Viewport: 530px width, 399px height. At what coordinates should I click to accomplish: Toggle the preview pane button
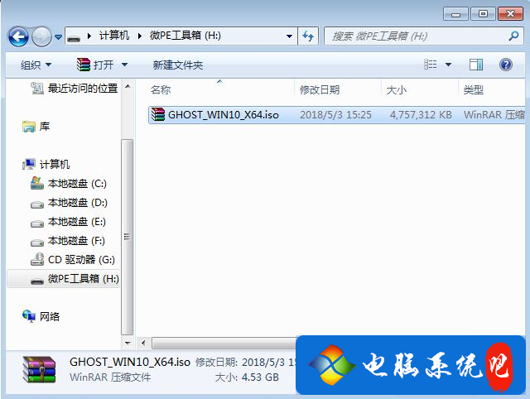coord(476,65)
